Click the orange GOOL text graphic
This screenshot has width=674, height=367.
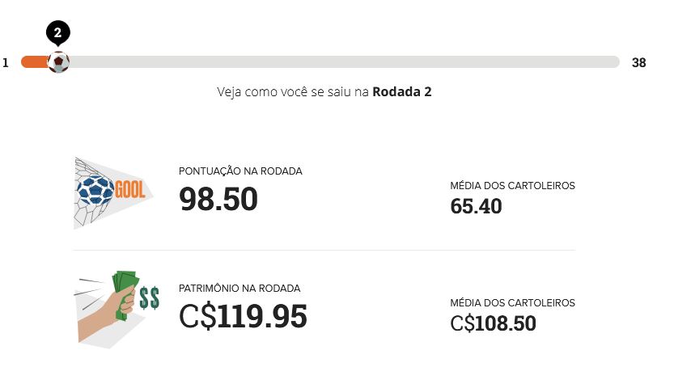point(130,191)
